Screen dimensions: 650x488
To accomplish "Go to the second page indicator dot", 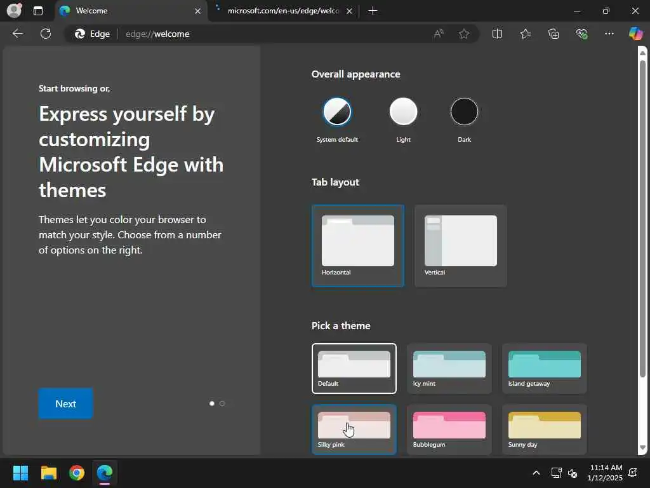I will tap(222, 403).
